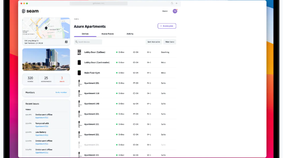Click the Access pass button

pyautogui.click(x=167, y=26)
